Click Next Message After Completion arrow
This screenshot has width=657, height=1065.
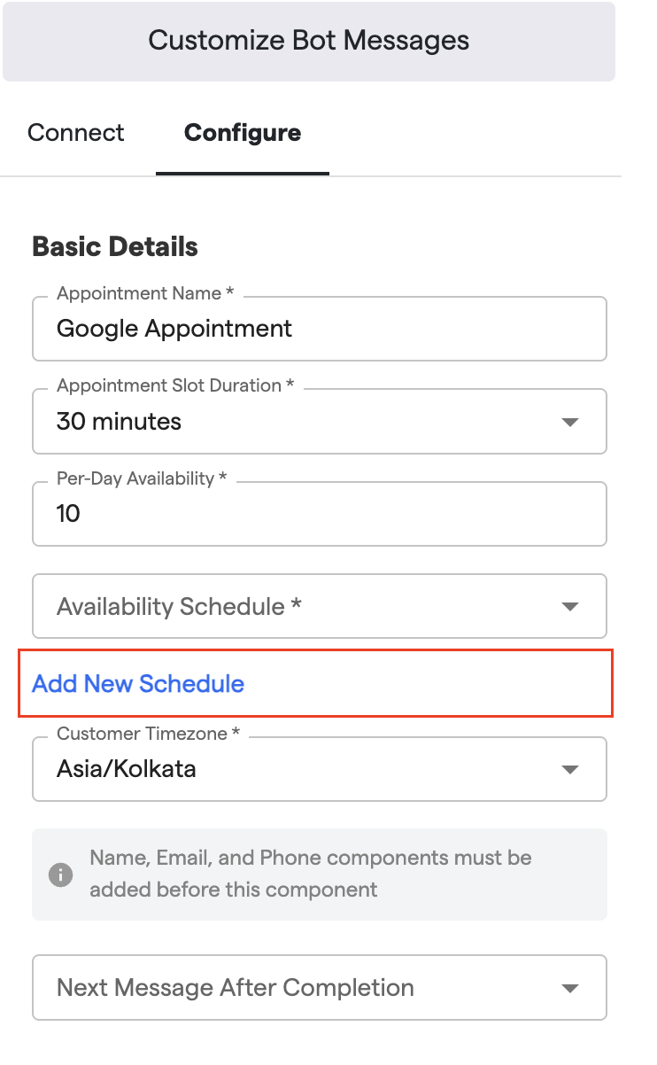(570, 988)
